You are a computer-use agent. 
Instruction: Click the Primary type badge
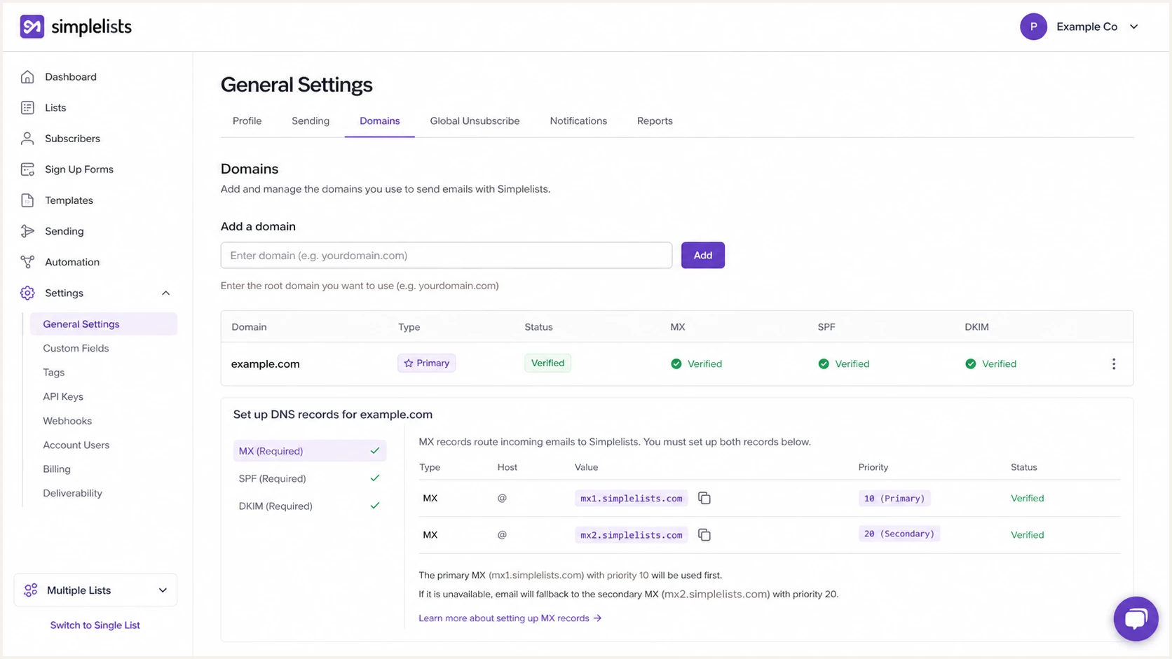[x=426, y=363]
